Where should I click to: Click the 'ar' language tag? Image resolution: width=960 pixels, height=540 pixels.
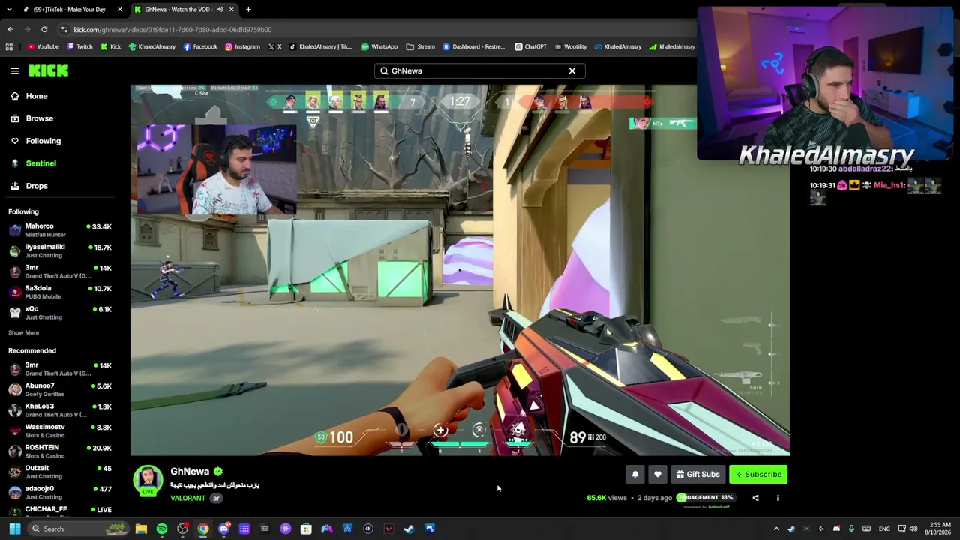coord(216,498)
